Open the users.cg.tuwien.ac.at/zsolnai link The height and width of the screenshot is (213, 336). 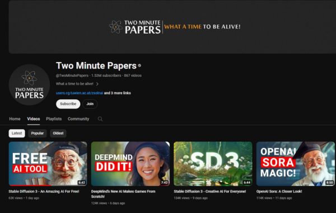click(80, 93)
